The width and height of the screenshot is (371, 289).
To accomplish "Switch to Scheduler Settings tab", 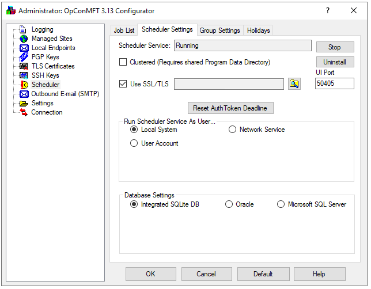I will (x=167, y=29).
